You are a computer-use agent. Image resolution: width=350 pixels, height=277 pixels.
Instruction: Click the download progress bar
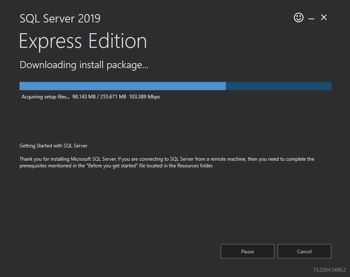pos(175,86)
